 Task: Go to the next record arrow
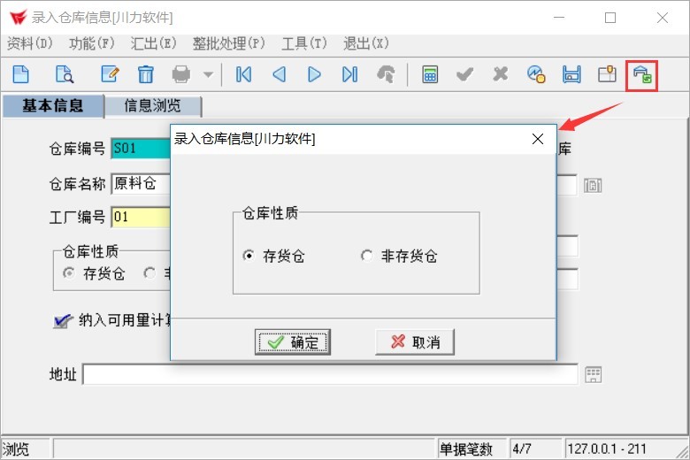point(314,74)
